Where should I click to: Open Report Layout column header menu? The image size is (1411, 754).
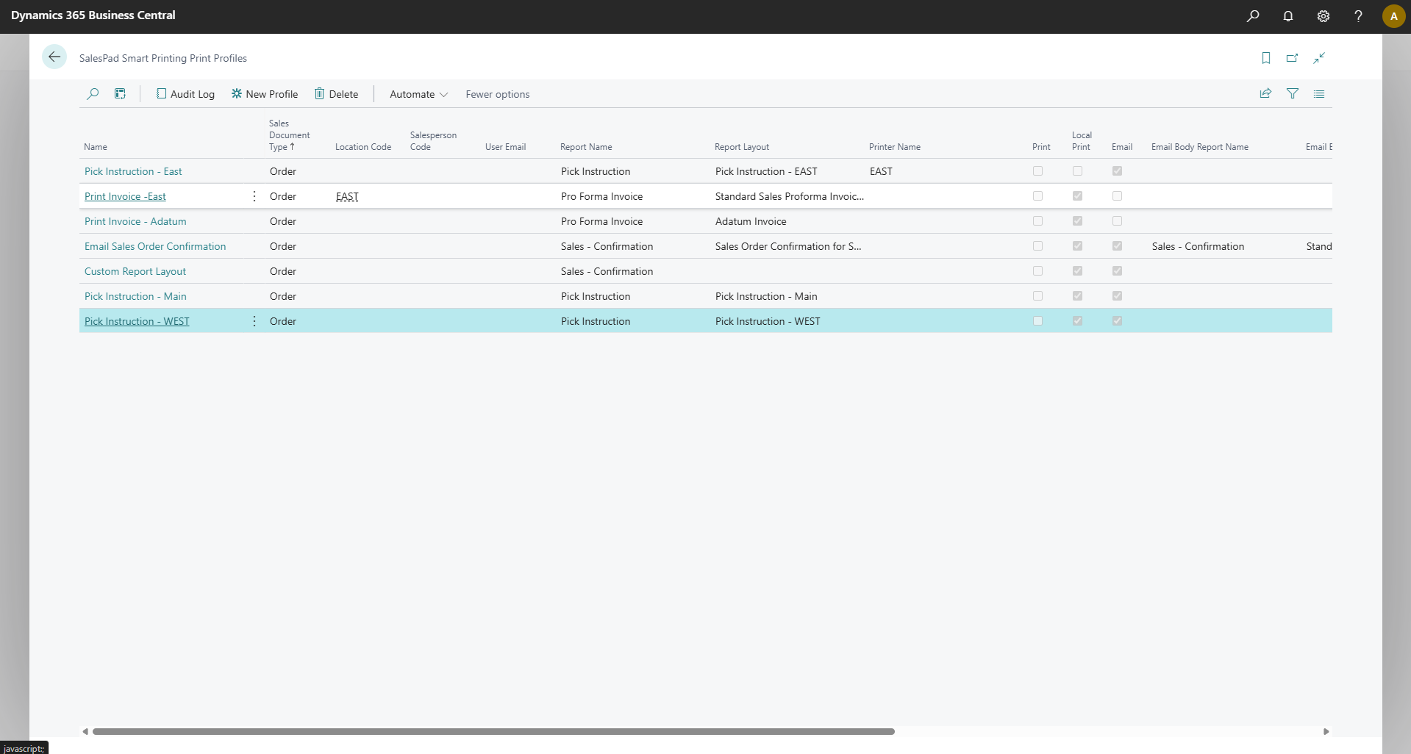pyautogui.click(x=742, y=147)
